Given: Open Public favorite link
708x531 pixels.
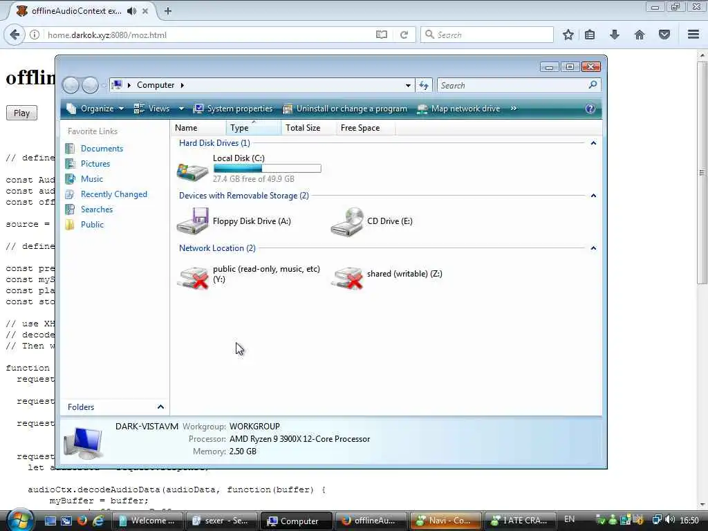Looking at the screenshot, I should pyautogui.click(x=92, y=225).
